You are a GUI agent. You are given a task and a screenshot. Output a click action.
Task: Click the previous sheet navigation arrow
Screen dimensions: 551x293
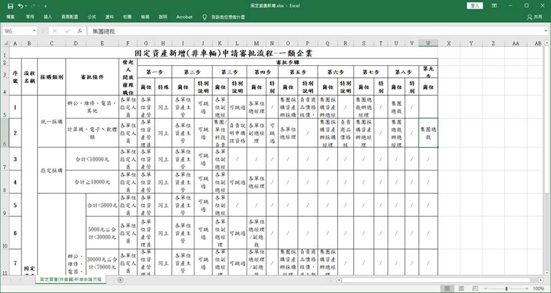[x=11, y=280]
